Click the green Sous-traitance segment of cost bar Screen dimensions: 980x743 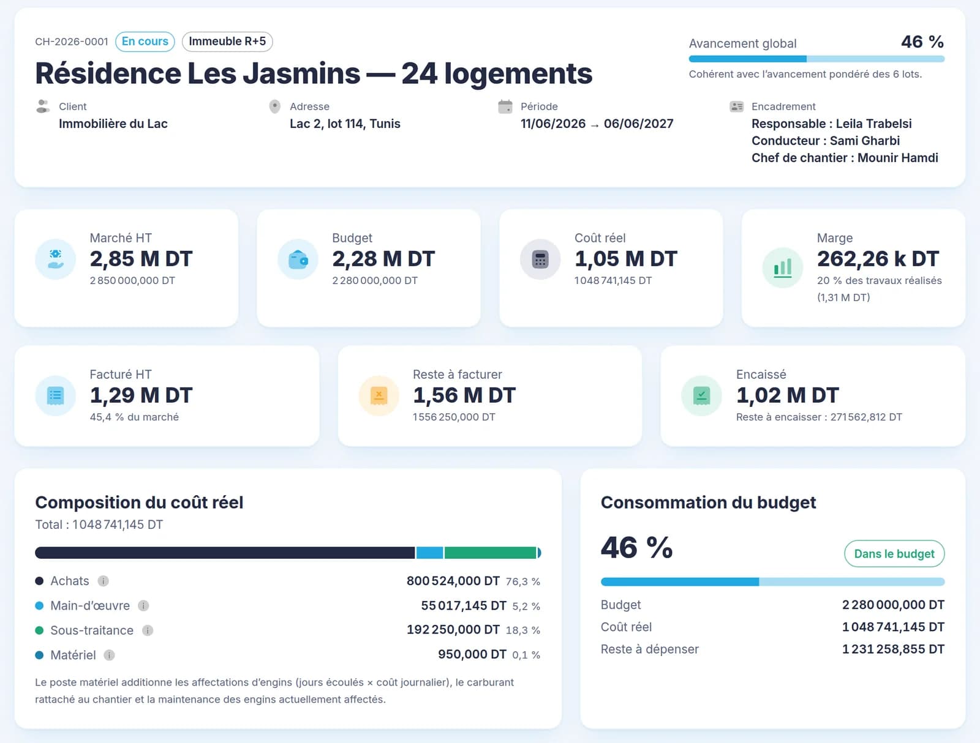[x=490, y=553]
